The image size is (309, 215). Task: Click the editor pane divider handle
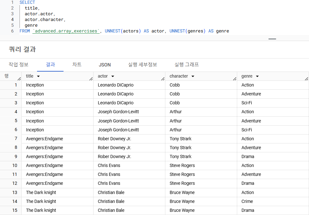pos(272,39)
